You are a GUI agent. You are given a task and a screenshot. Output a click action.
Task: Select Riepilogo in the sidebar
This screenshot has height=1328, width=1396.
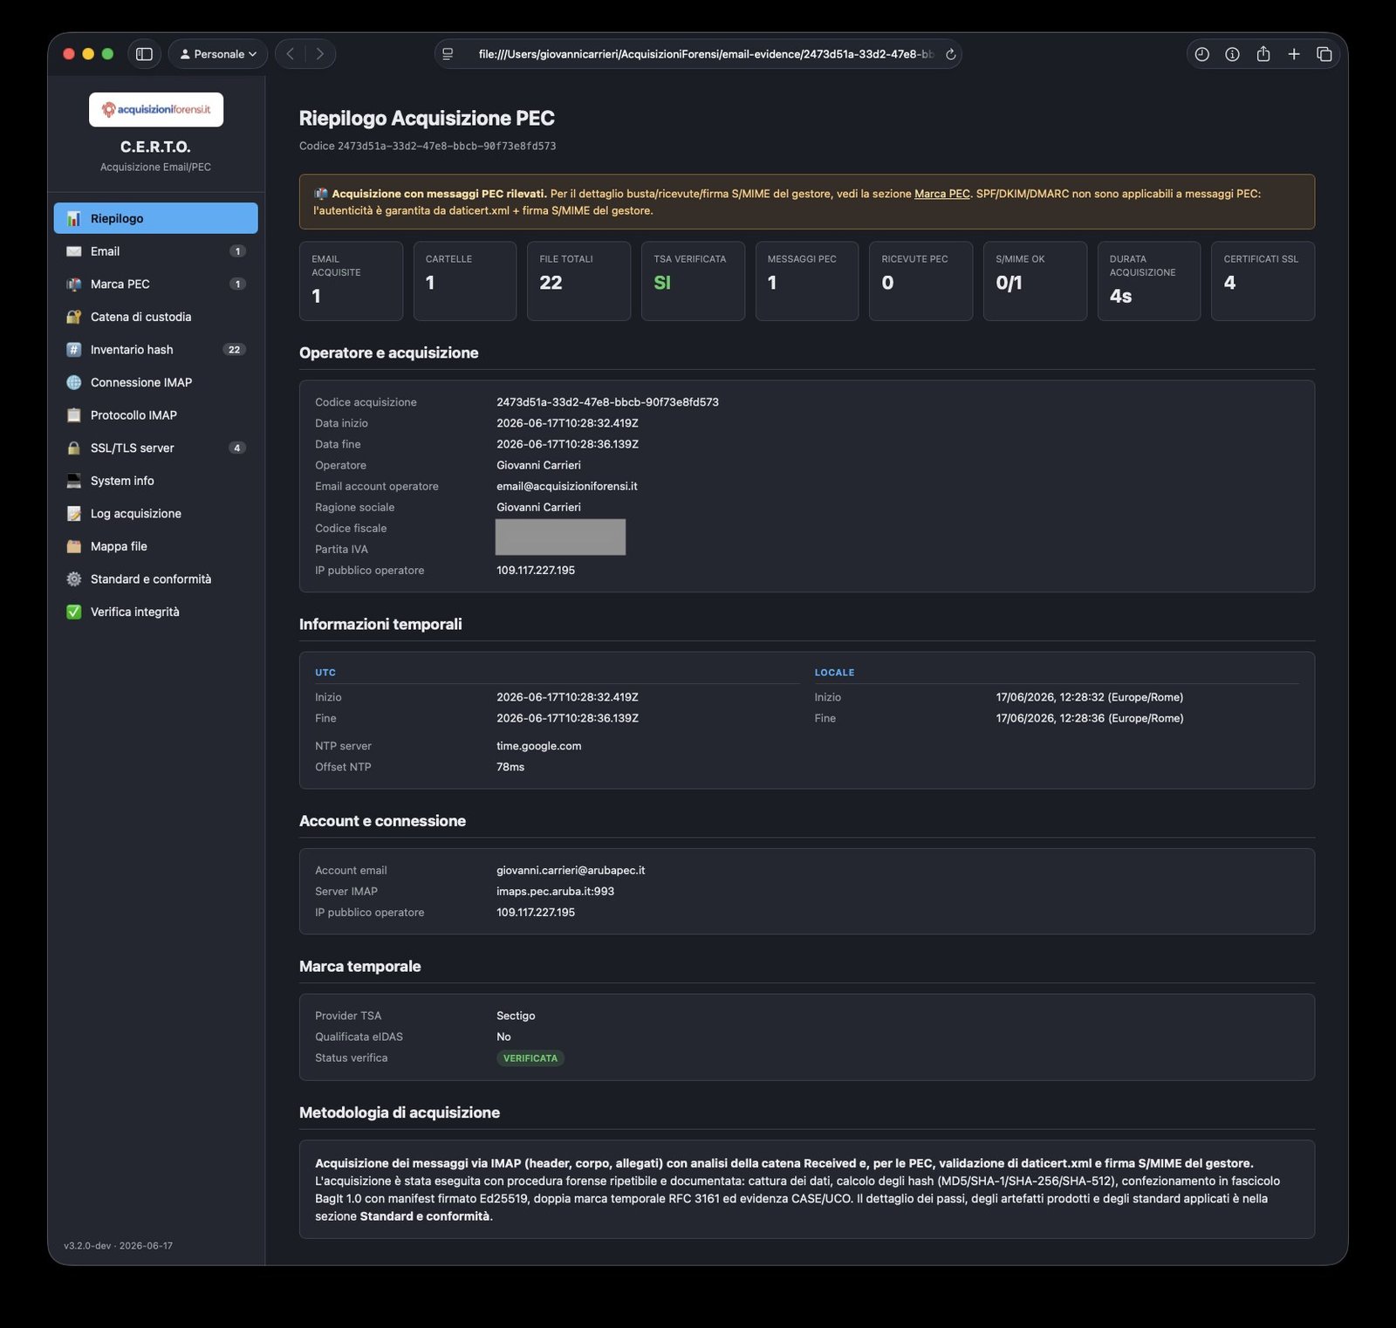[x=156, y=218]
